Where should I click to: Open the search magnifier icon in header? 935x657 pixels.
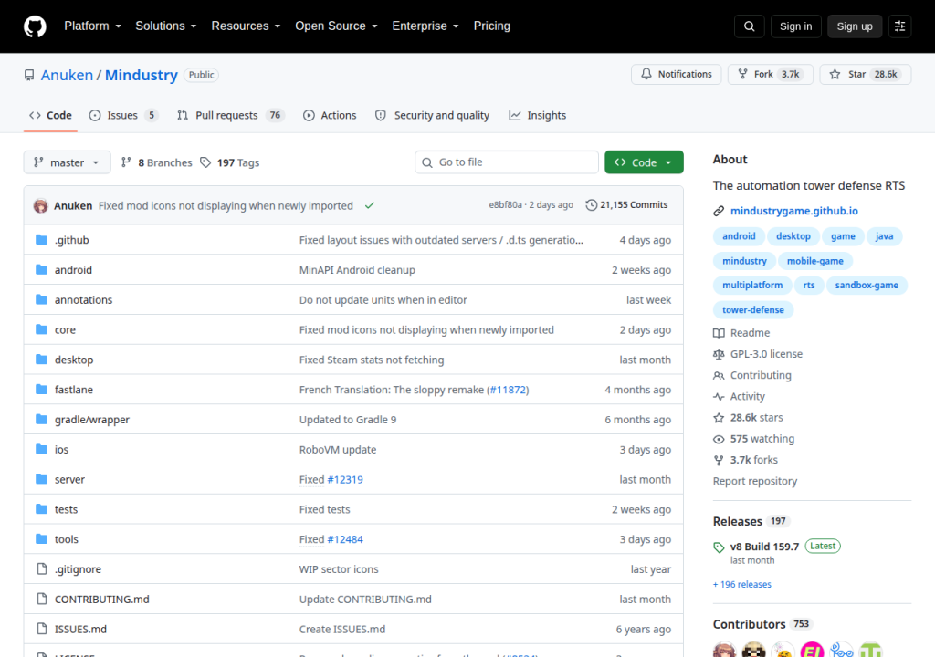pyautogui.click(x=749, y=26)
